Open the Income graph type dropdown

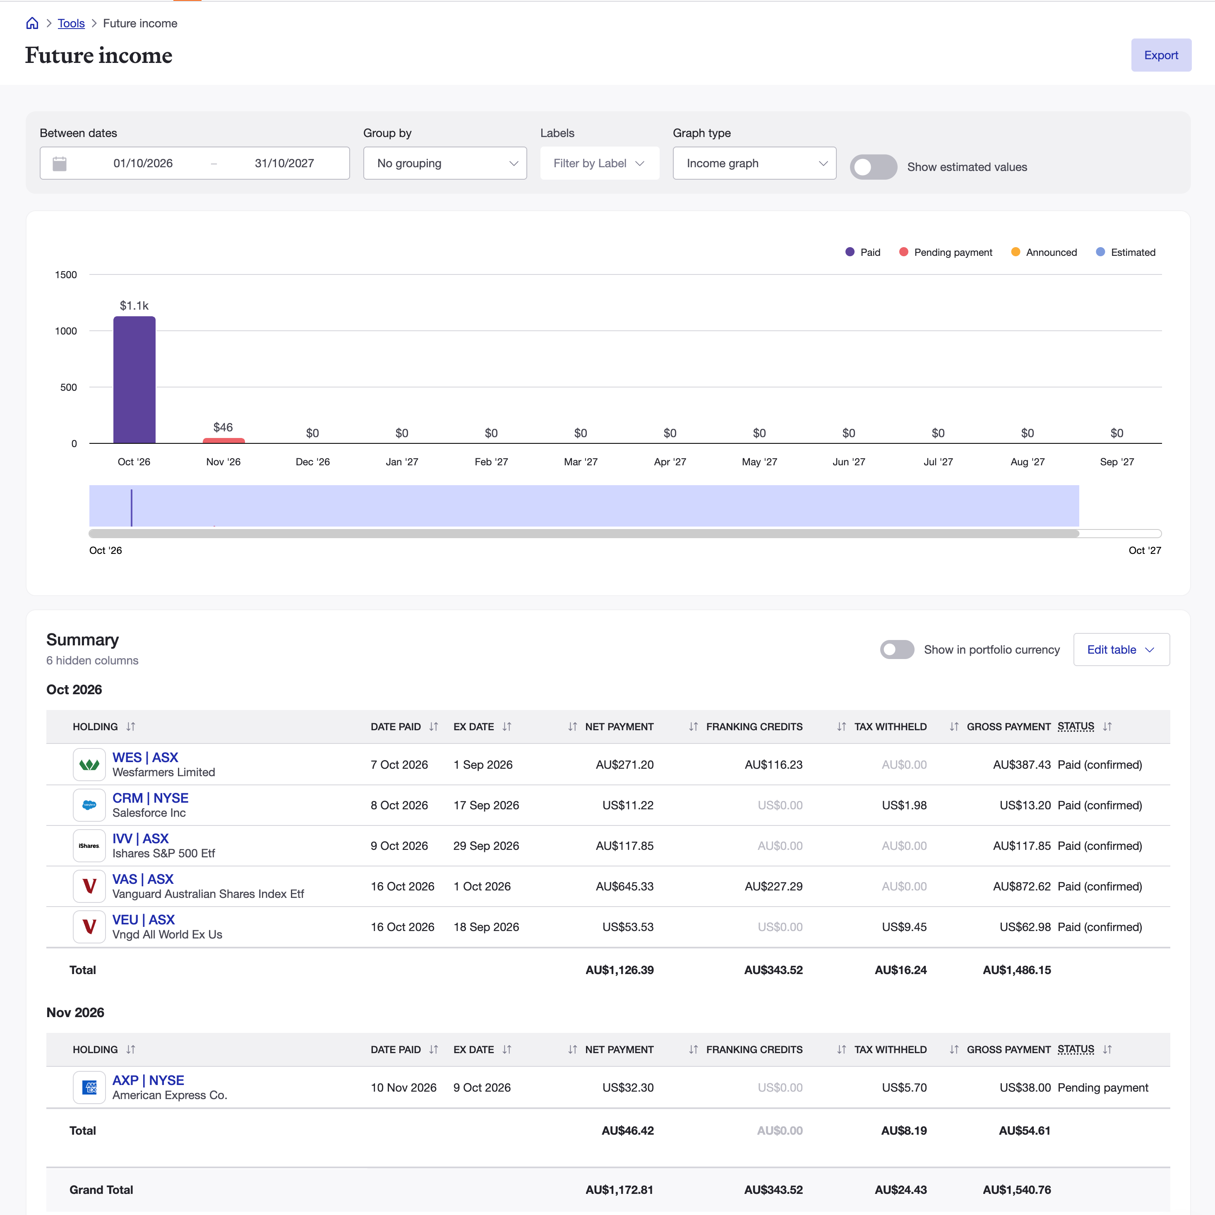coord(754,163)
